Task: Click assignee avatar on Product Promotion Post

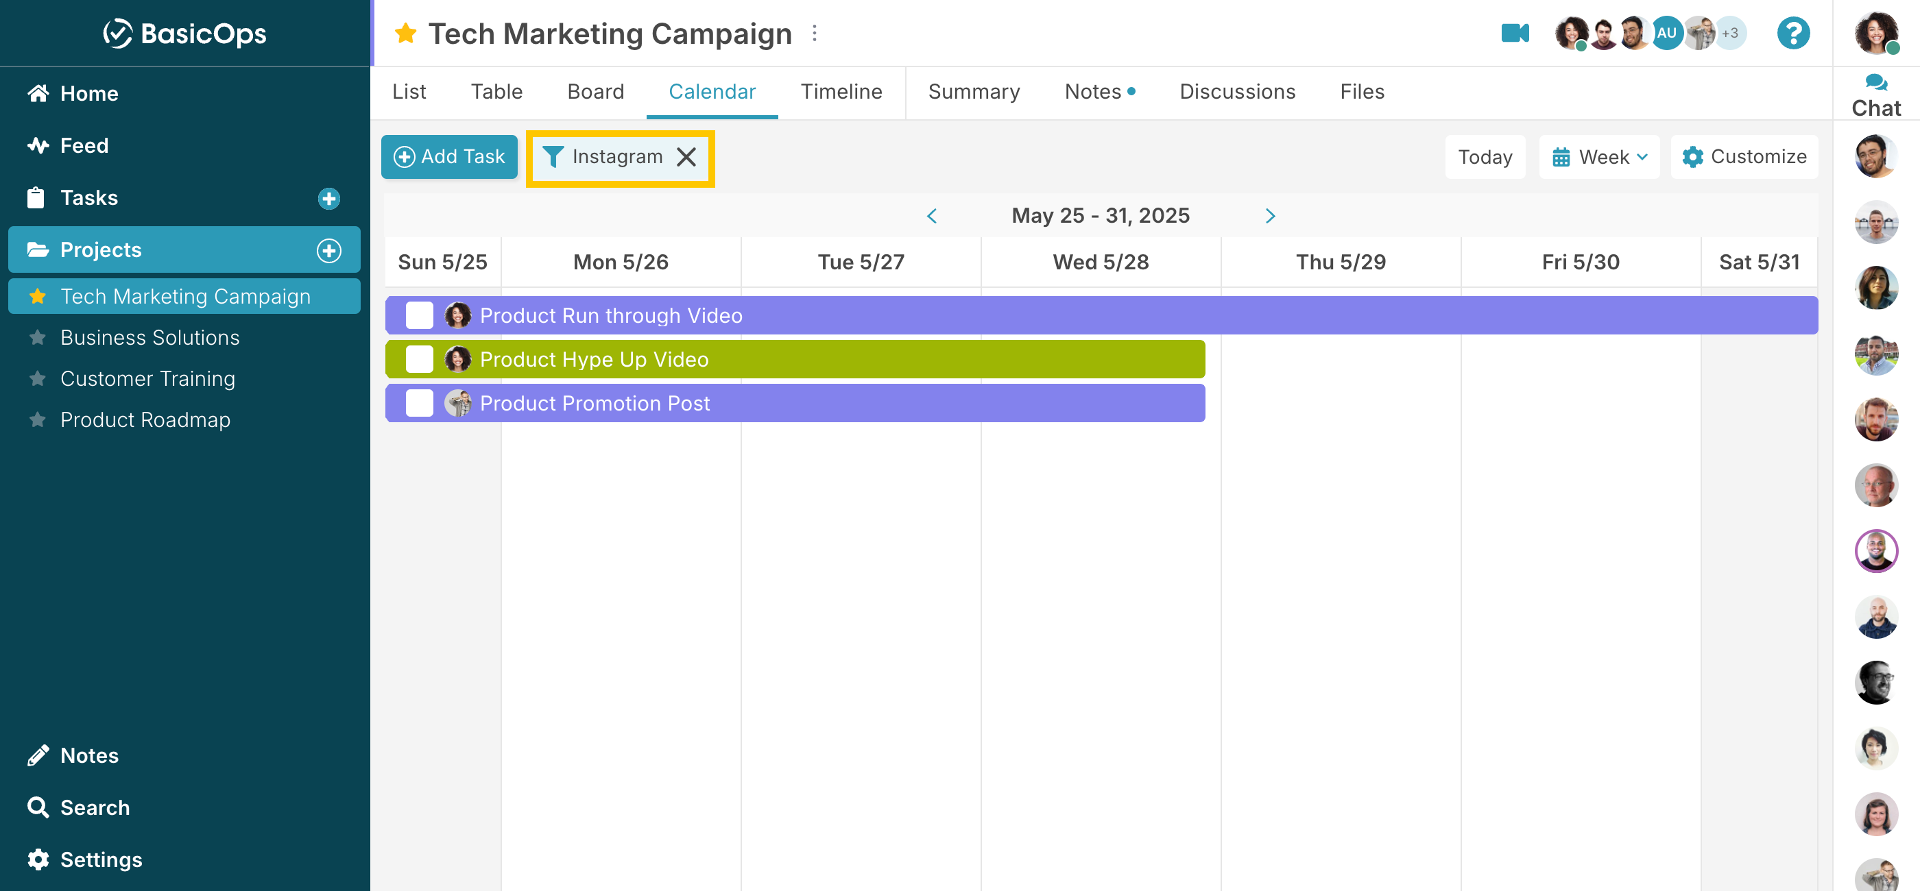Action: (x=457, y=403)
